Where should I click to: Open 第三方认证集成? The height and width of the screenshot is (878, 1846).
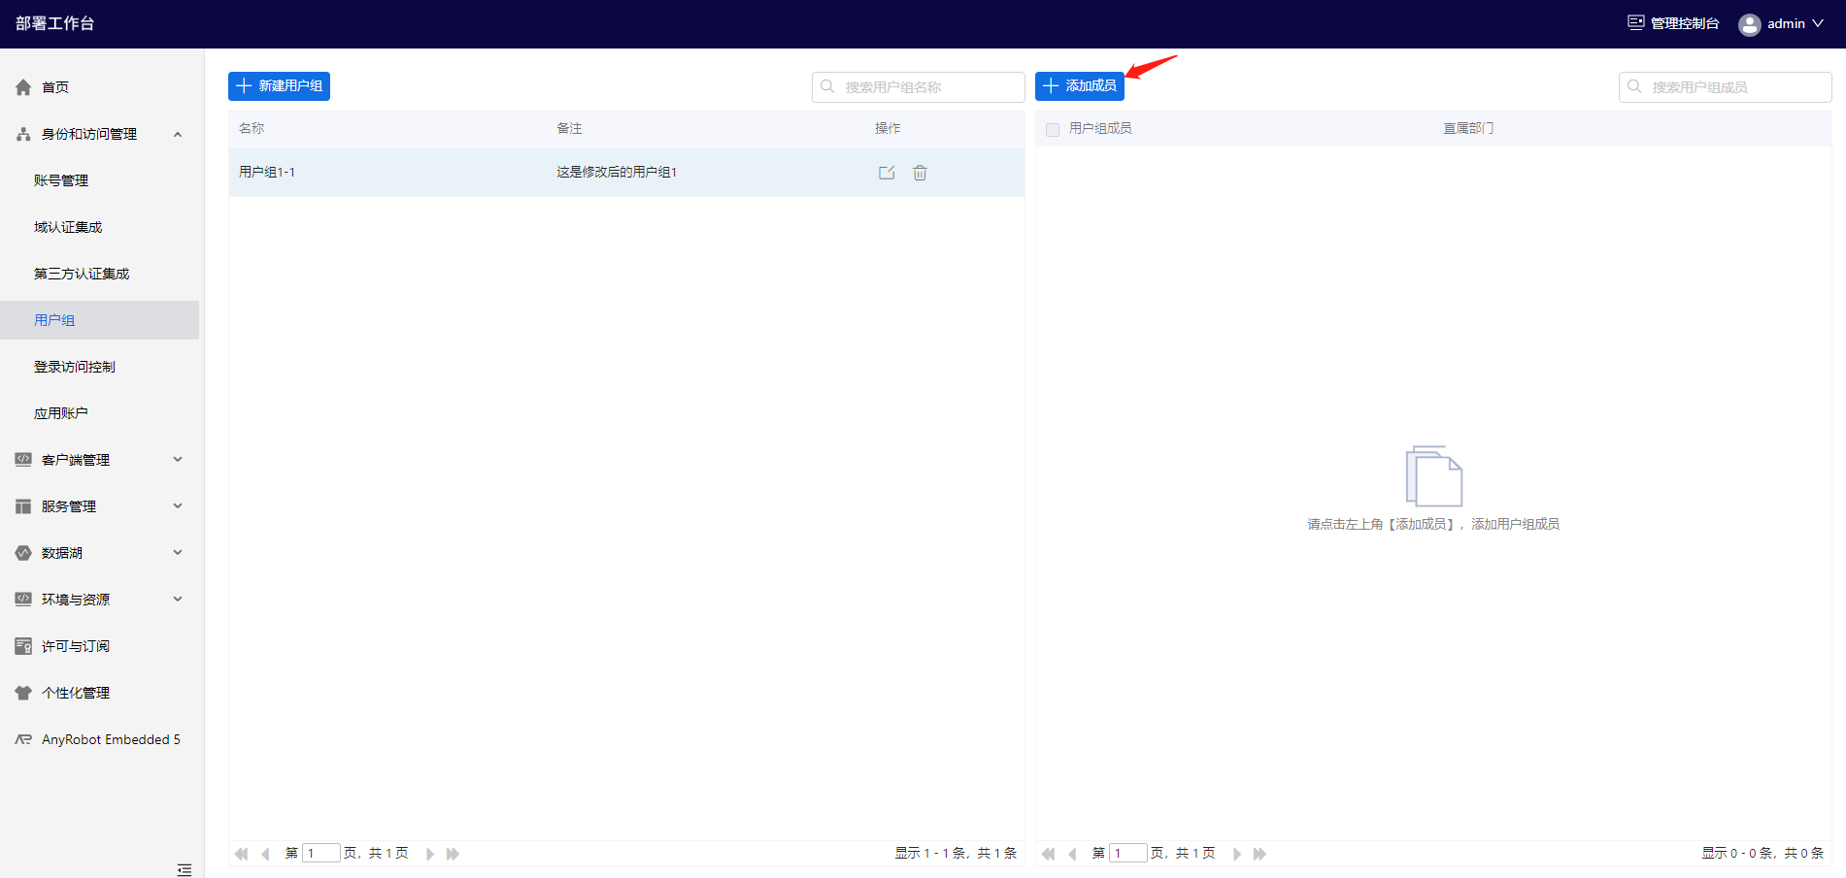coord(82,274)
